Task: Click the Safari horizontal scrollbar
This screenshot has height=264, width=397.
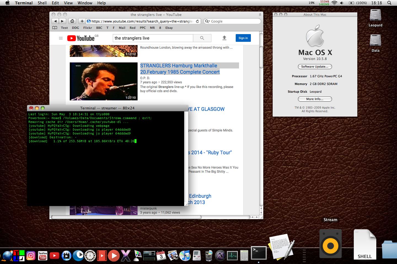Action: click(126, 217)
